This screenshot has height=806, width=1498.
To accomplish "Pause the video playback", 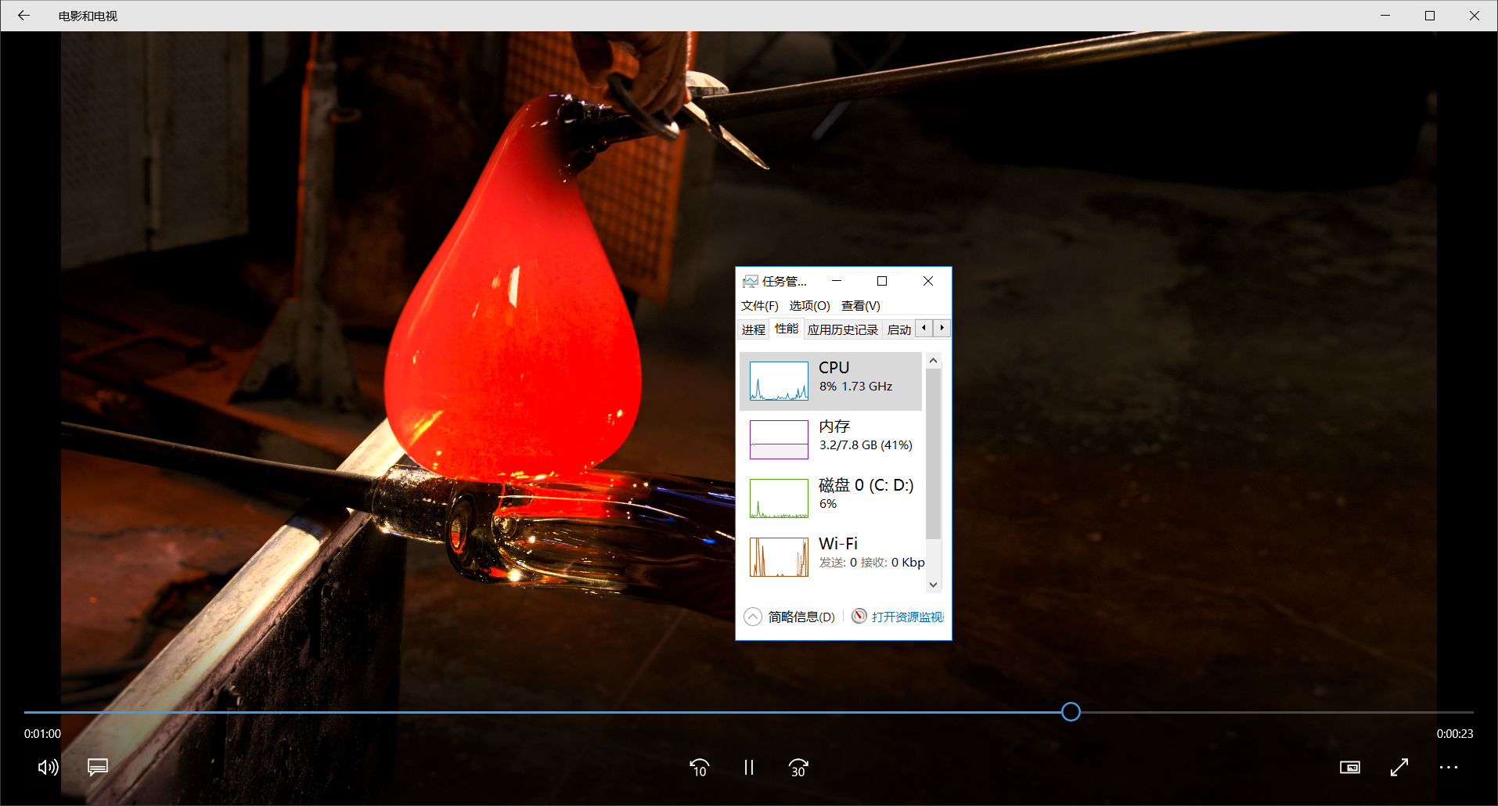I will pyautogui.click(x=749, y=768).
